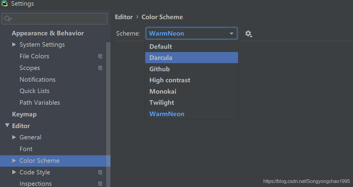Open the color scheme gear options icon
This screenshot has height=187, width=353.
248,34
